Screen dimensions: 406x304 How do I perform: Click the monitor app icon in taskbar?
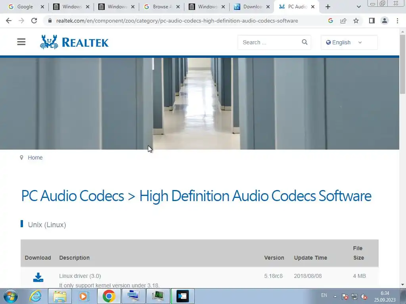[x=158, y=296]
